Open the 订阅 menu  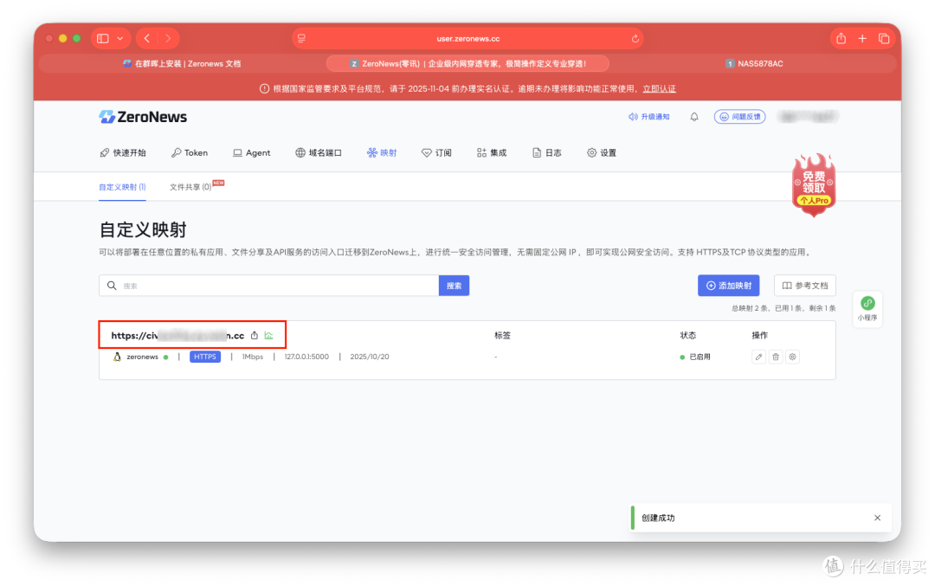436,152
